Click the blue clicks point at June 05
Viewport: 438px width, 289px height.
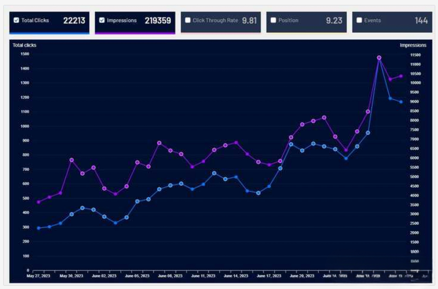pyautogui.click(x=137, y=201)
